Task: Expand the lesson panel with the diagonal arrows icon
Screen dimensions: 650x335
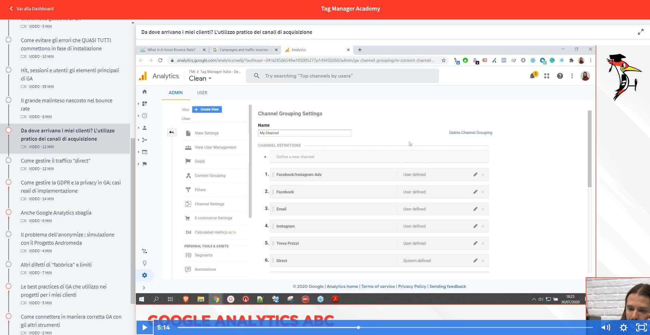Action: (x=640, y=32)
